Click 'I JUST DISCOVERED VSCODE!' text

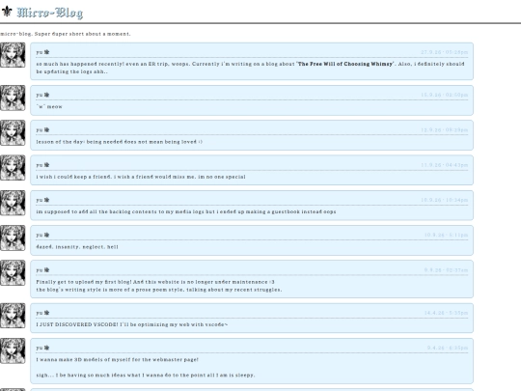(x=77, y=324)
